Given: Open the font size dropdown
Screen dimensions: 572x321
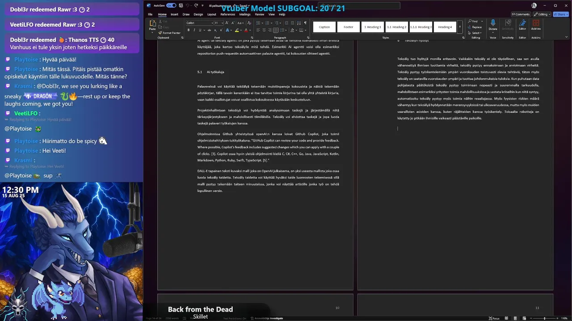Looking at the screenshot, I should pyautogui.click(x=222, y=23).
